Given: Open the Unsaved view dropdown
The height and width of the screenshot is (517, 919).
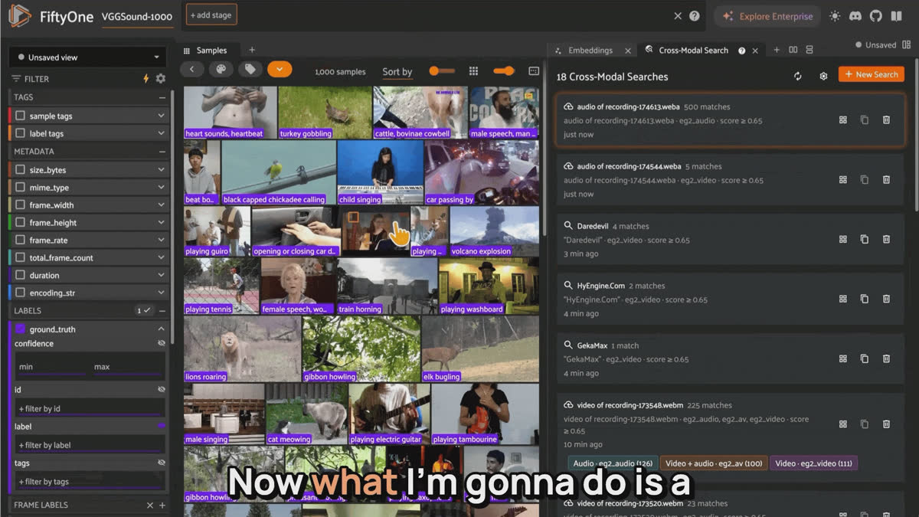Looking at the screenshot, I should [87, 57].
